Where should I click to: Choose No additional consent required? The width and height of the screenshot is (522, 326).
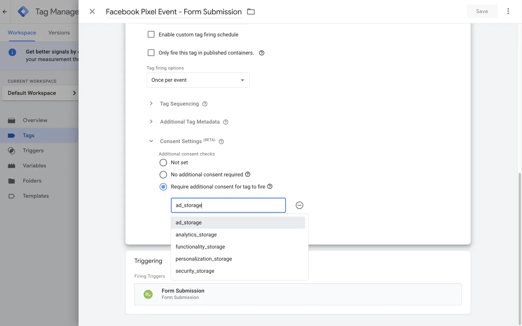click(x=163, y=175)
